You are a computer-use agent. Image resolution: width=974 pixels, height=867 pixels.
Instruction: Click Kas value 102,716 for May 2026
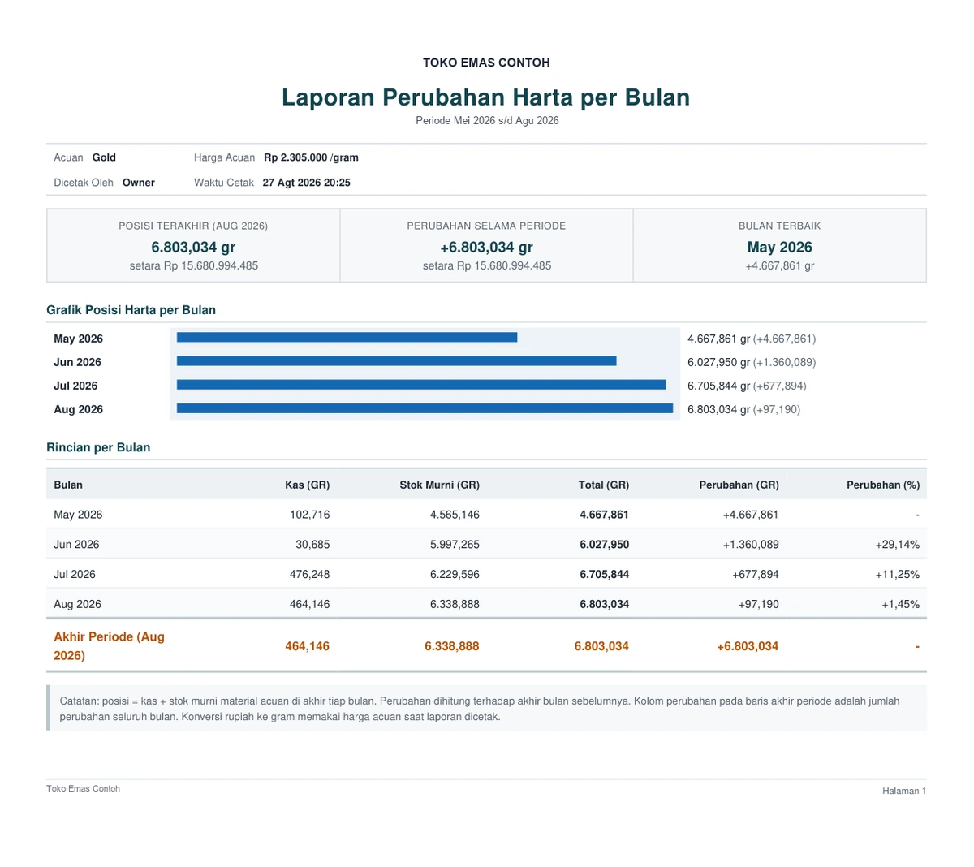click(309, 515)
